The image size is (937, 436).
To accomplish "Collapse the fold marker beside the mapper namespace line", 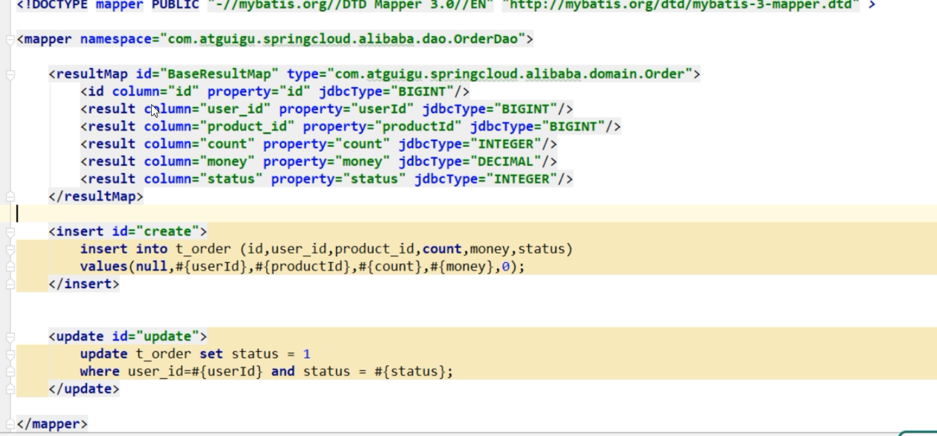I will pos(10,40).
